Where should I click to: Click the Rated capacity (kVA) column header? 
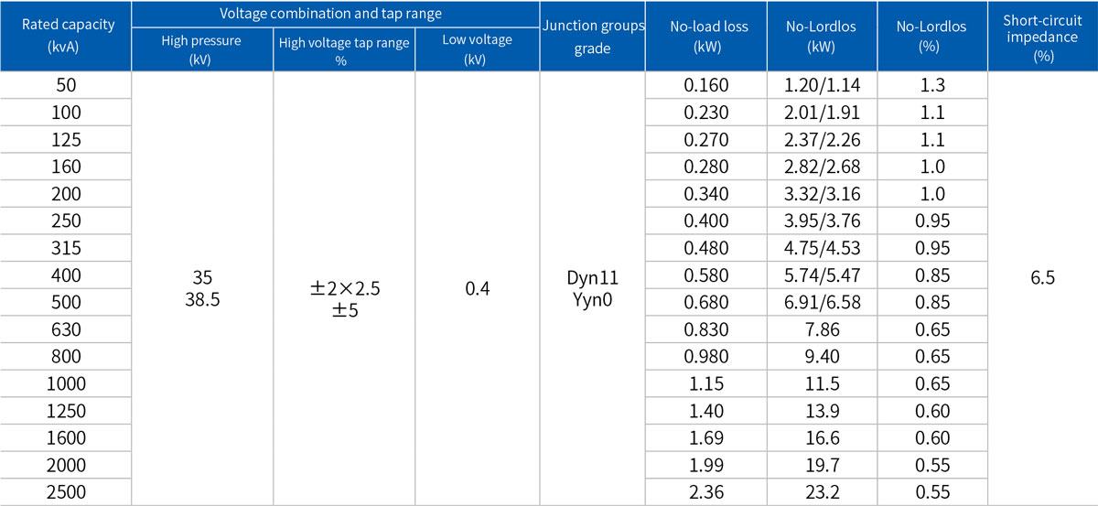(x=66, y=37)
